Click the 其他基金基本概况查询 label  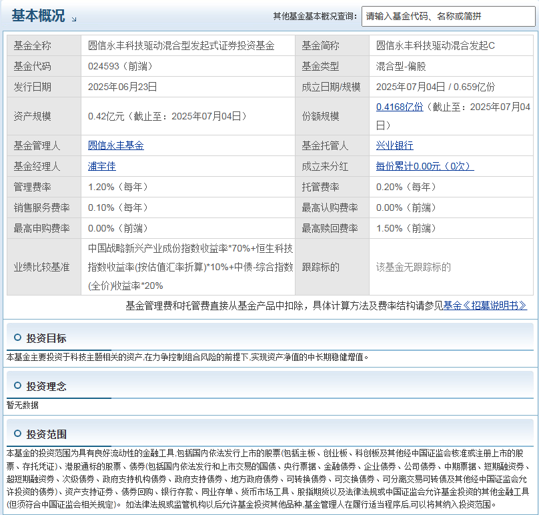[316, 16]
